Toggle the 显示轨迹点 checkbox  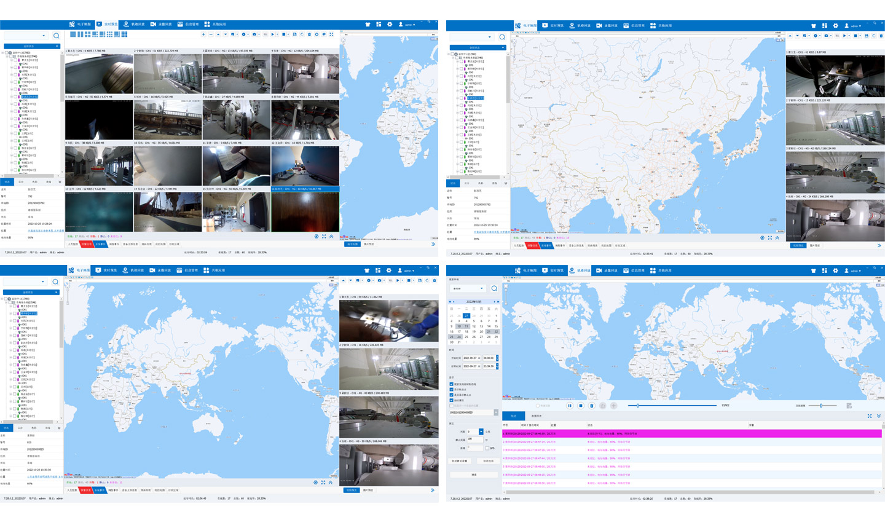(452, 389)
